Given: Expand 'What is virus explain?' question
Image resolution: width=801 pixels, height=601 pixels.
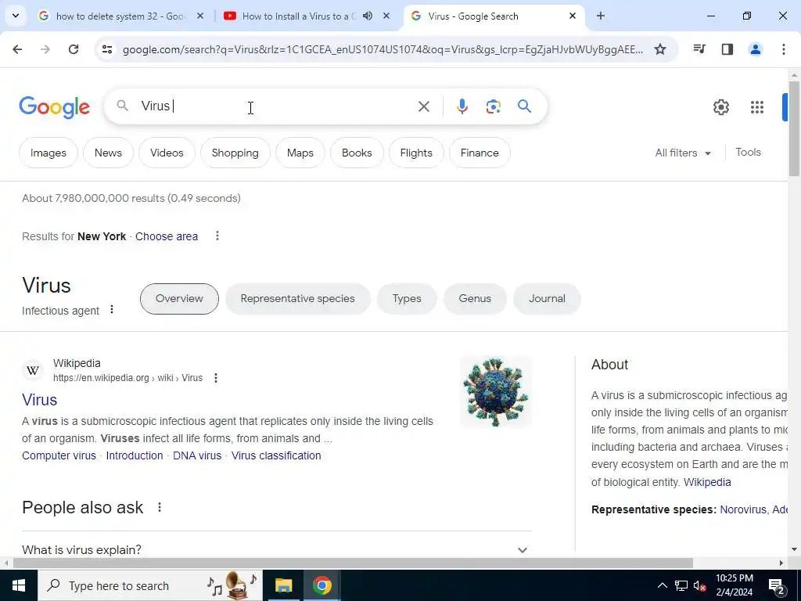Looking at the screenshot, I should tap(276, 550).
